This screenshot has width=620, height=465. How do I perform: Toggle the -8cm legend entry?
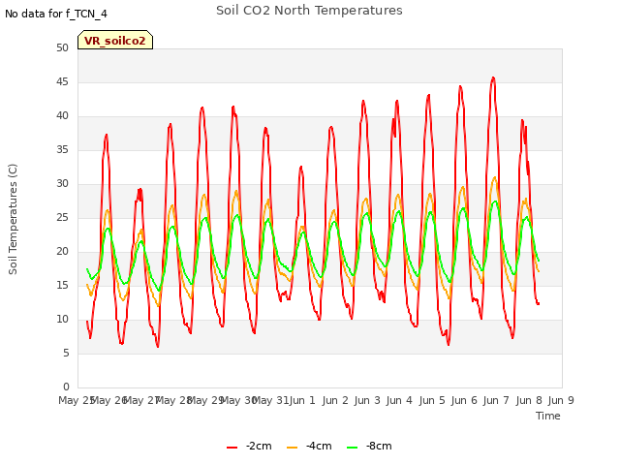[x=369, y=446]
